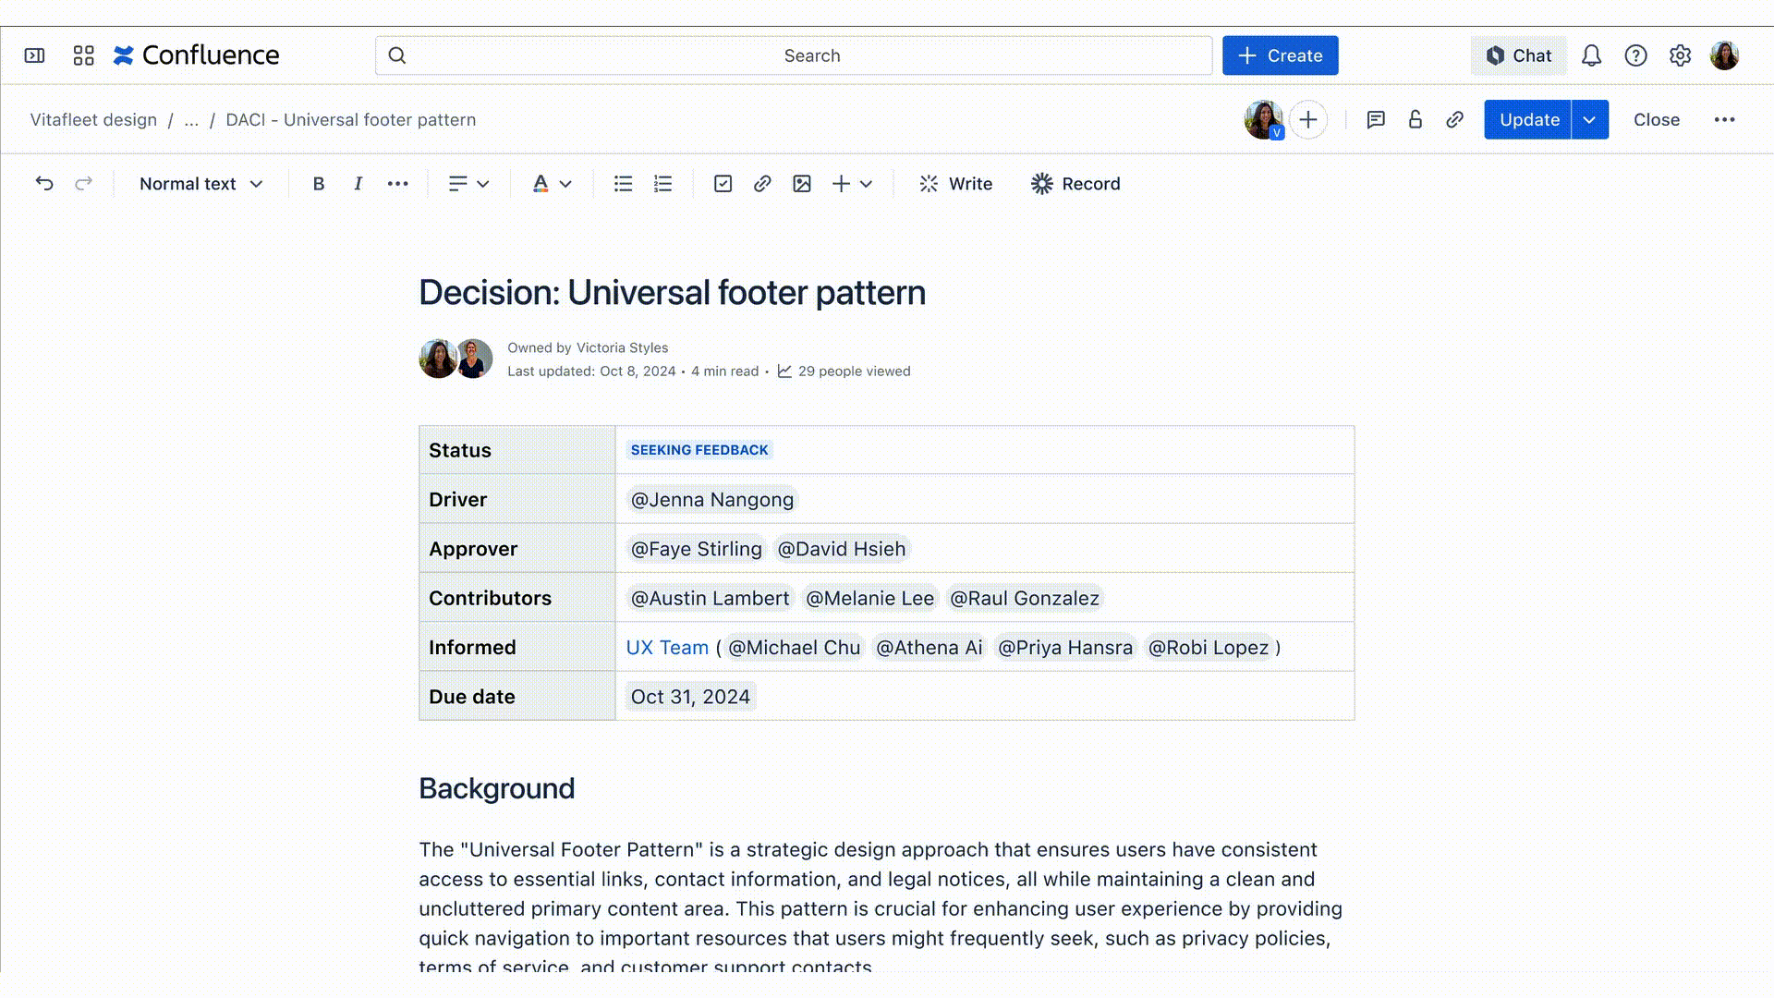Click Close to exit editor
The image size is (1774, 998).
(1656, 119)
